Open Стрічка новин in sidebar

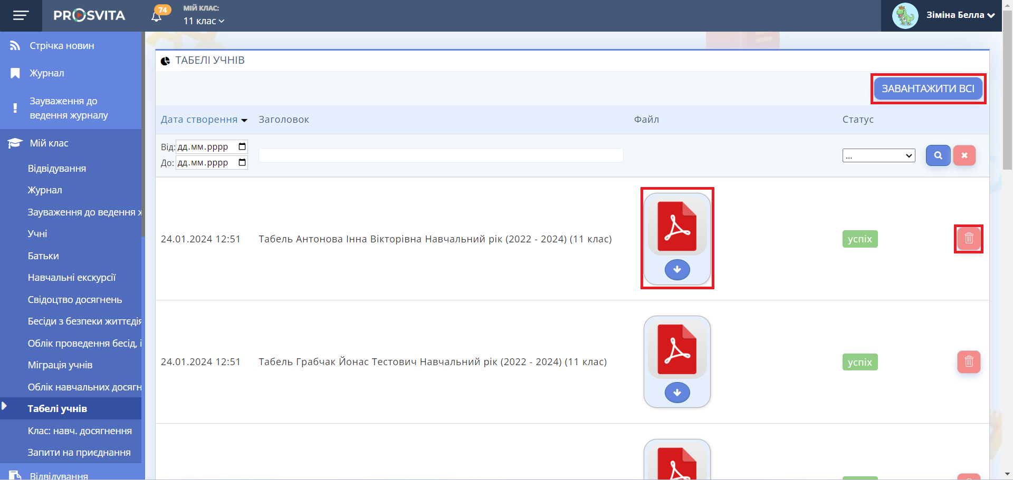[62, 46]
